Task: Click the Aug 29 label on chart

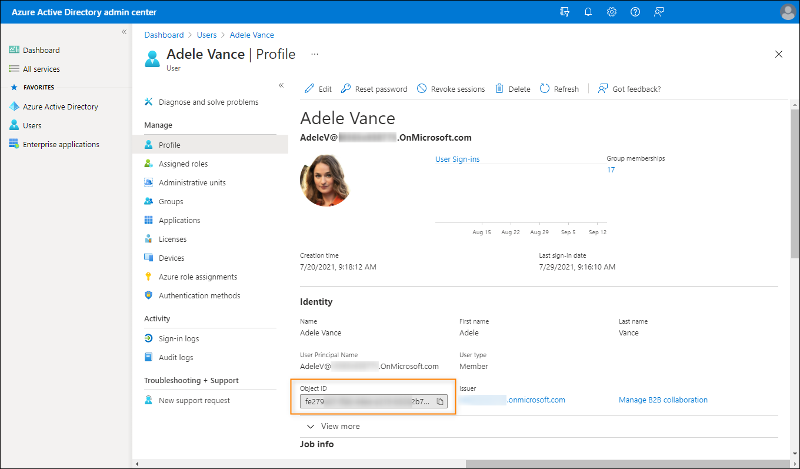Action: [539, 232]
